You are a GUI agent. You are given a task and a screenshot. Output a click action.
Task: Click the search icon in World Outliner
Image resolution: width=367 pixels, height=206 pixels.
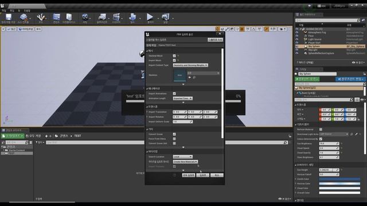(x=359, y=21)
